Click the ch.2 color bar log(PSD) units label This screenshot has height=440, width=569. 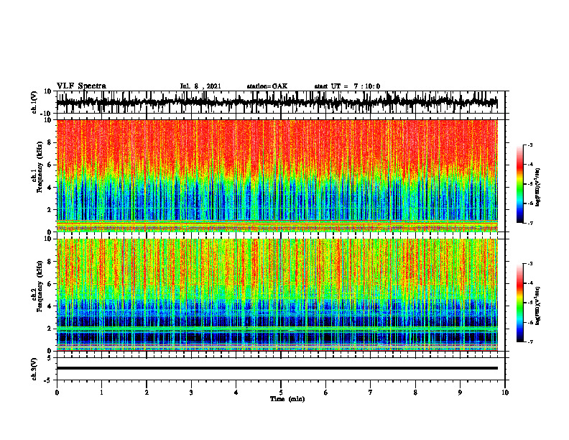pos(538,306)
